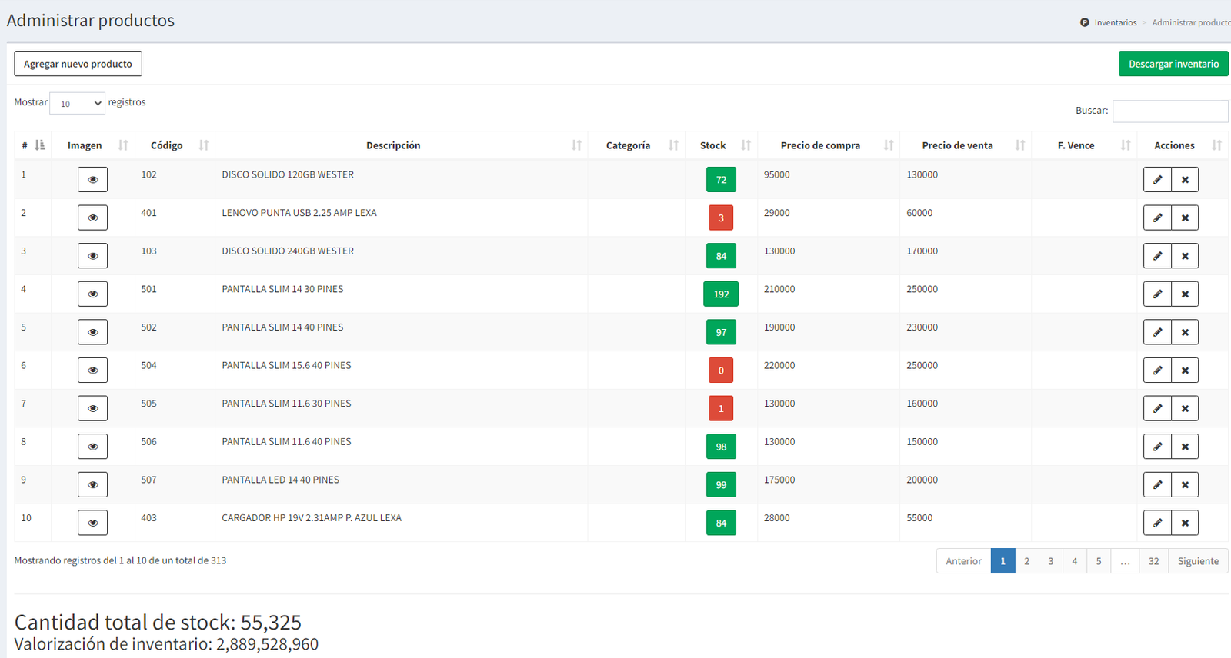Viewport: 1231px width, 658px height.
Task: Click Agregar nuevo producto button
Action: tap(78, 64)
